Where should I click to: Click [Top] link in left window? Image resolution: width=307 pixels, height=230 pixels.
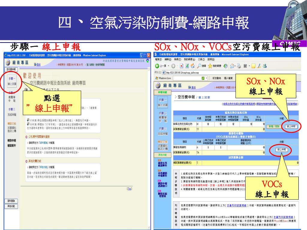pyautogui.click(x=130, y=189)
